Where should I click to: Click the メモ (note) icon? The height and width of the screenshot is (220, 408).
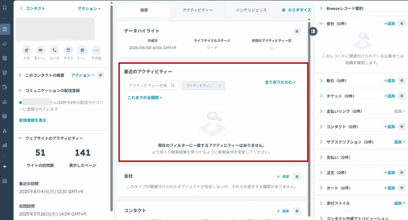pyautogui.click(x=27, y=50)
